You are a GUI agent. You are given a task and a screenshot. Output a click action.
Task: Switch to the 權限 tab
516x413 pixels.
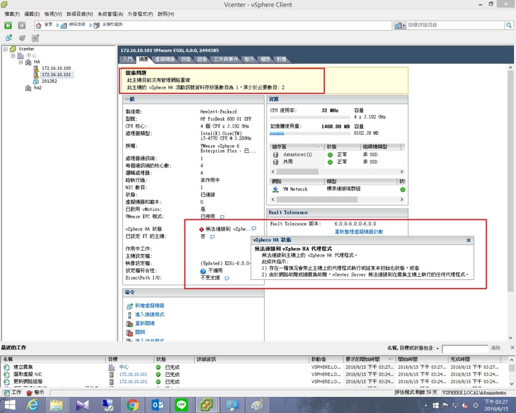point(265,60)
